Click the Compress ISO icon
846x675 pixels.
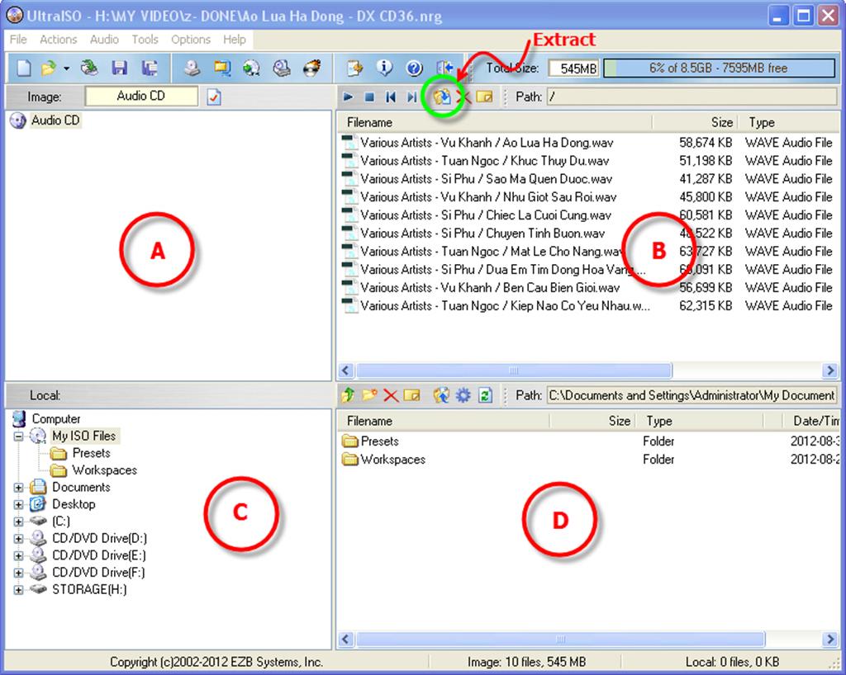(x=221, y=68)
